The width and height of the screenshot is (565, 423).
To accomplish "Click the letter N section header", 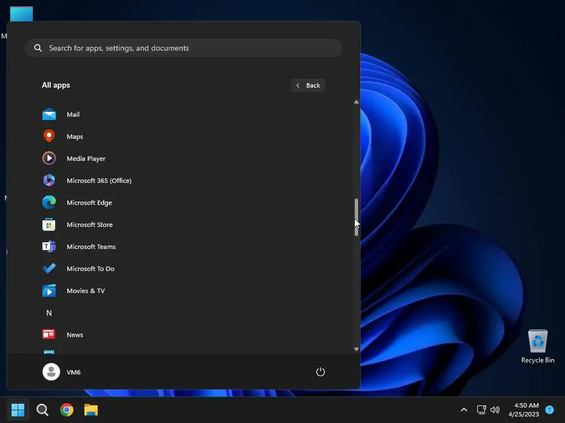I will 49,313.
